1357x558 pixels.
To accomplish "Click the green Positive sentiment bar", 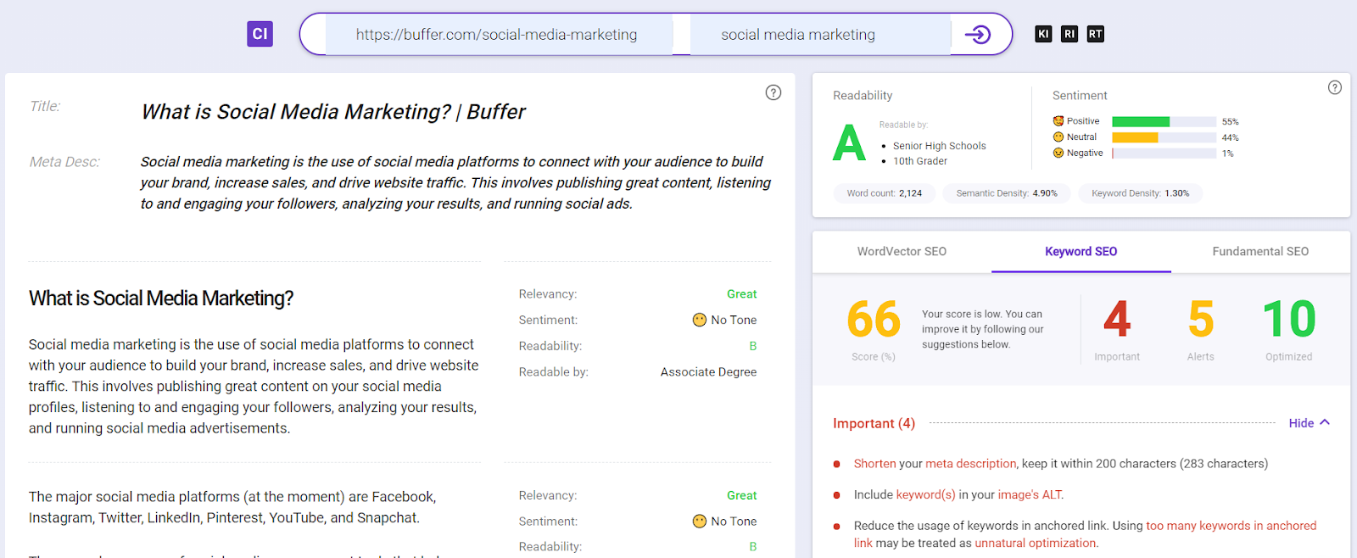I will 1141,122.
